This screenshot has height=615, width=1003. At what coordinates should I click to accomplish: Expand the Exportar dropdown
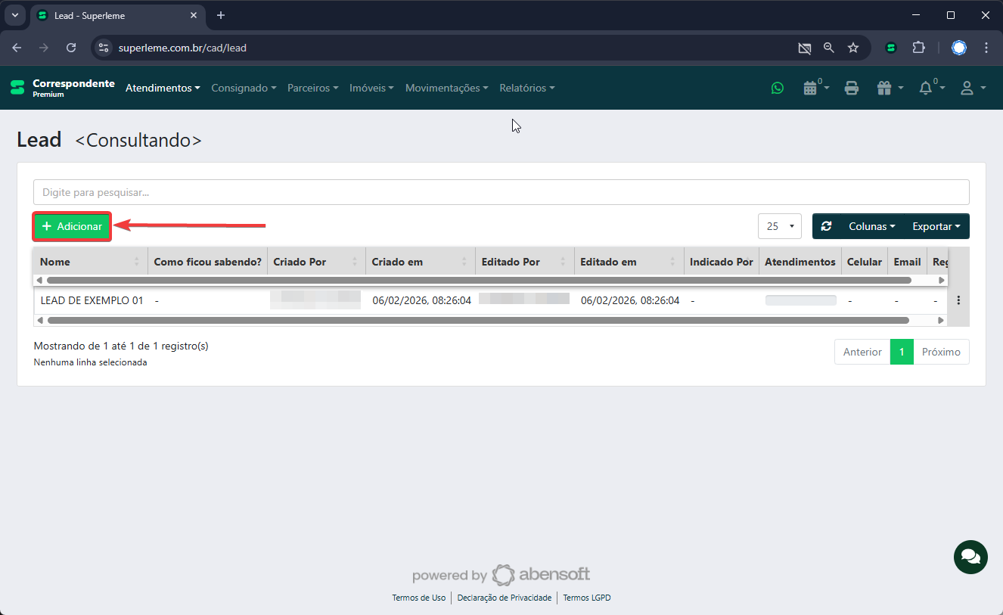coord(936,226)
